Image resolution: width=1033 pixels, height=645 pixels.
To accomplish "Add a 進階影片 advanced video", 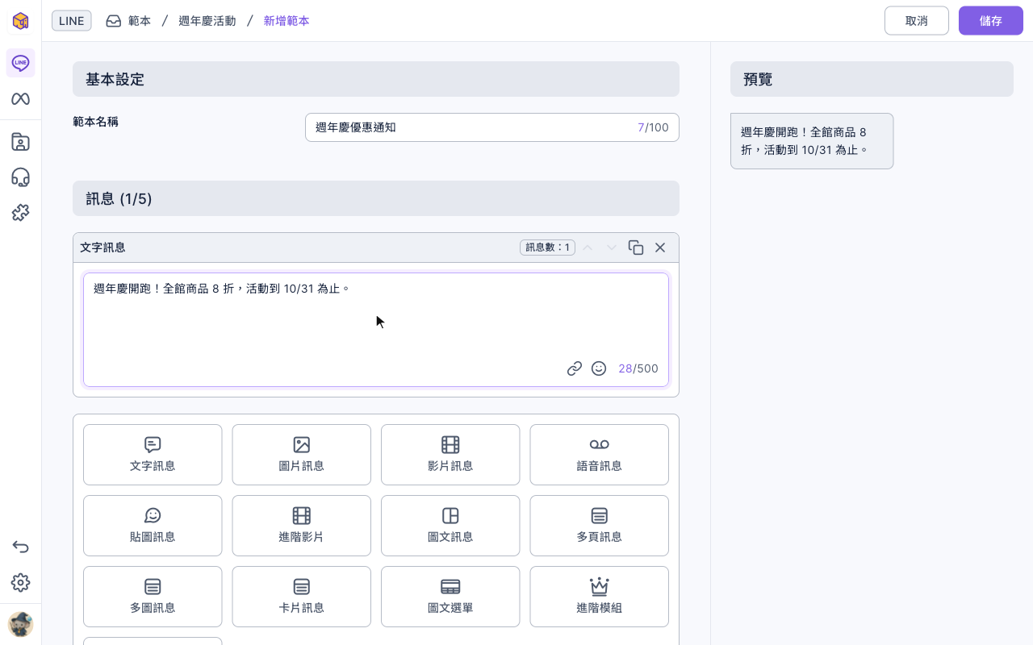I will click(301, 526).
